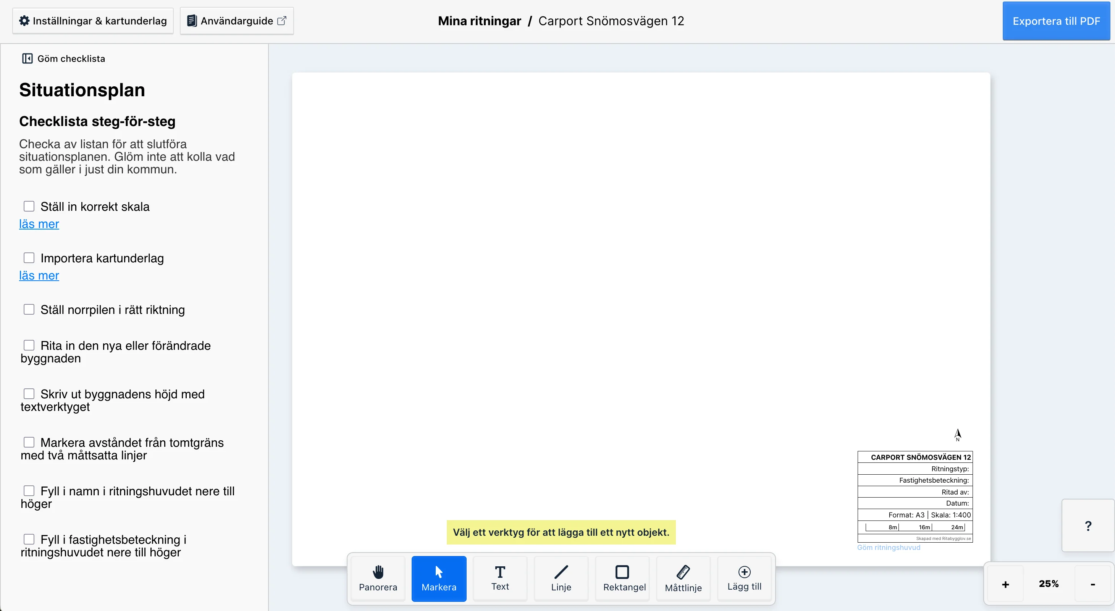Viewport: 1115px width, 611px height.
Task: Select the Rektangel tool
Action: click(x=622, y=579)
